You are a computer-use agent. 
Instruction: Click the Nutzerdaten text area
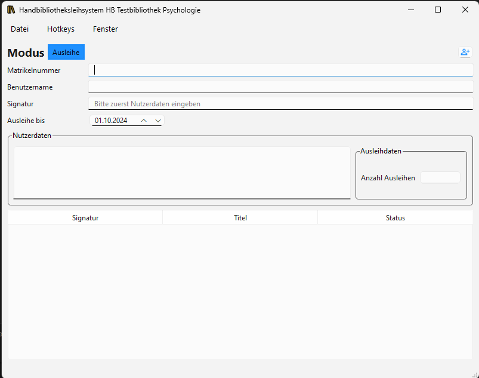click(182, 172)
